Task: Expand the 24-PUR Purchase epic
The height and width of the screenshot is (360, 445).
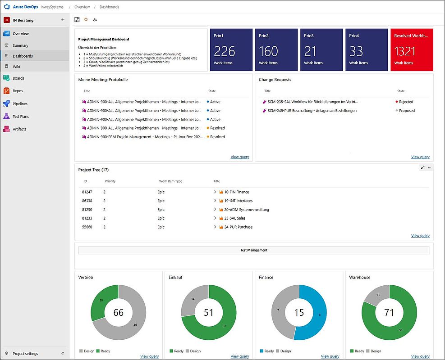Action: click(x=215, y=227)
